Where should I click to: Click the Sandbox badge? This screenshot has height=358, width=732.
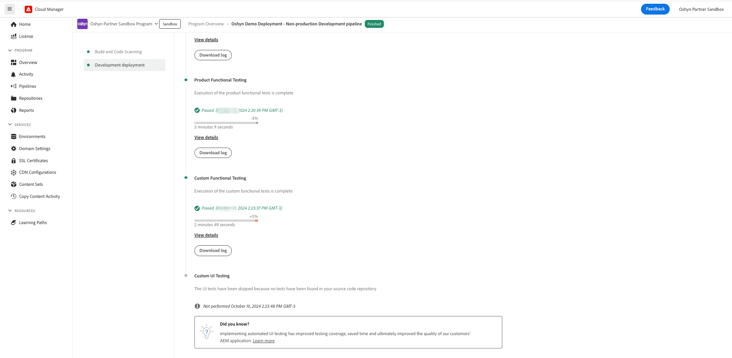pos(170,24)
